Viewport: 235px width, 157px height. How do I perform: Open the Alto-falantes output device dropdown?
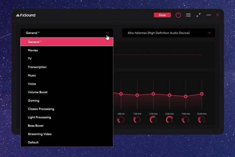(169, 33)
